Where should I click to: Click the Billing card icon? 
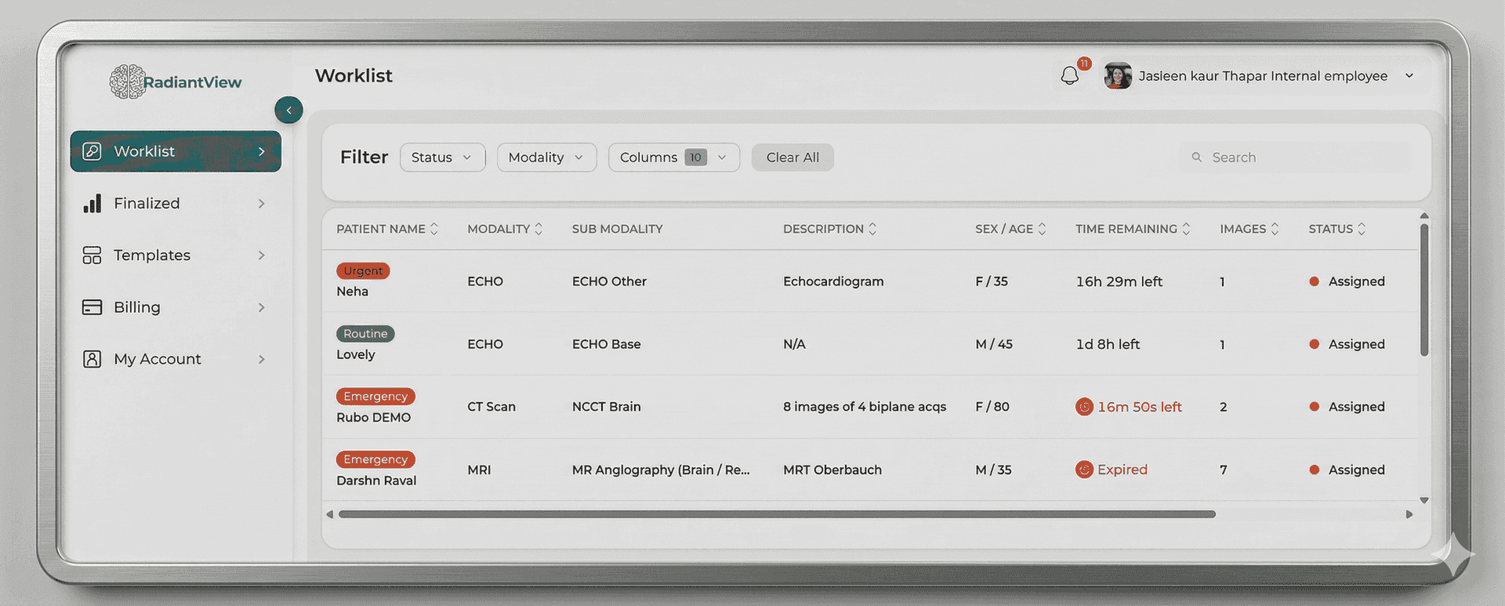(x=92, y=307)
